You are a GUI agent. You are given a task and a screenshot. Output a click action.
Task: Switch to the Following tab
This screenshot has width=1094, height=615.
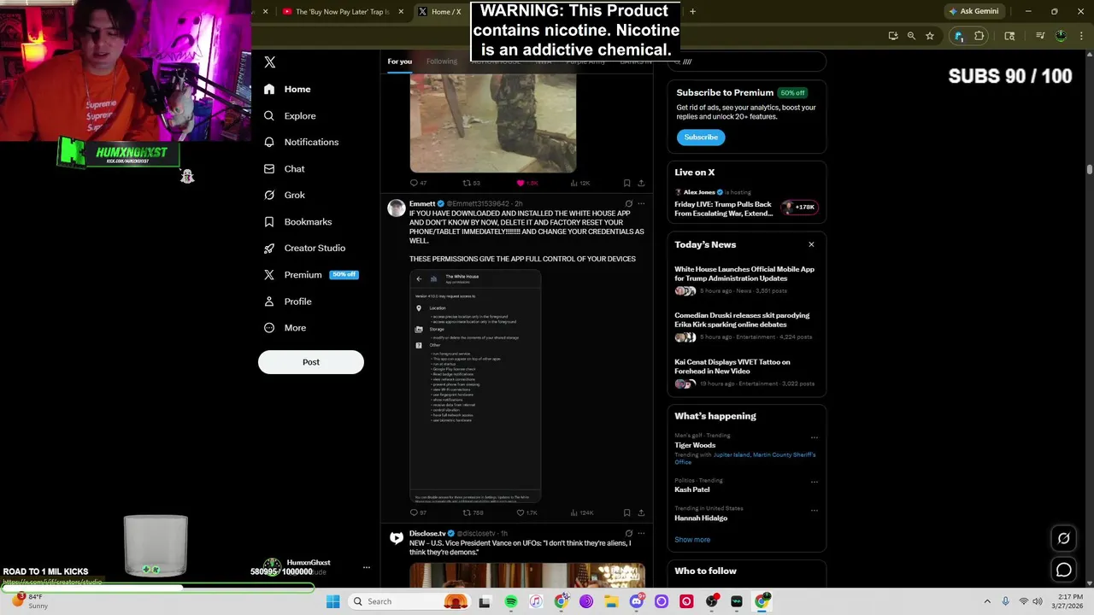point(442,61)
